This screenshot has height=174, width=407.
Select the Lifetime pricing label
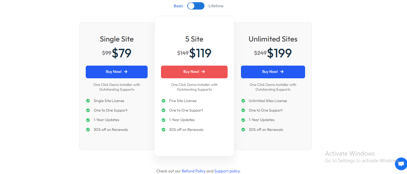point(216,6)
